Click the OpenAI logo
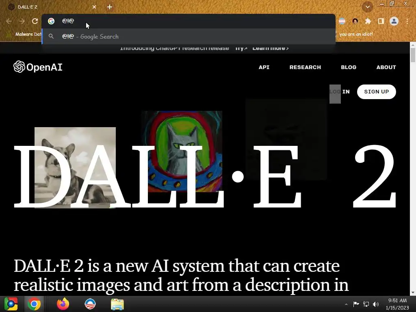 [38, 67]
